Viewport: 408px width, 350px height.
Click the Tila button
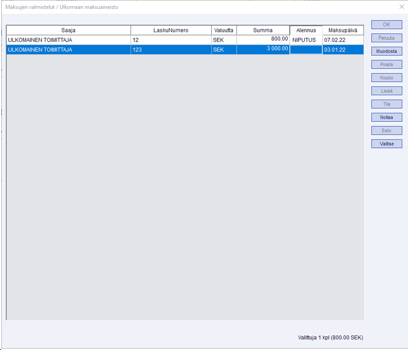(x=386, y=104)
